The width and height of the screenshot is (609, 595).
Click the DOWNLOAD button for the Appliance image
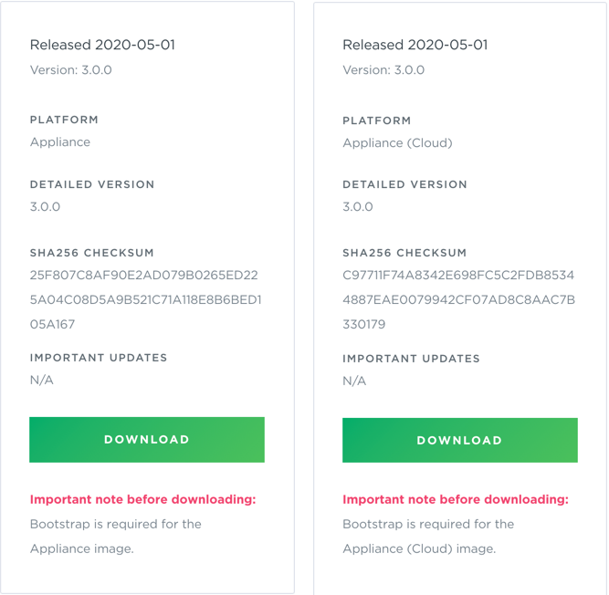(147, 440)
